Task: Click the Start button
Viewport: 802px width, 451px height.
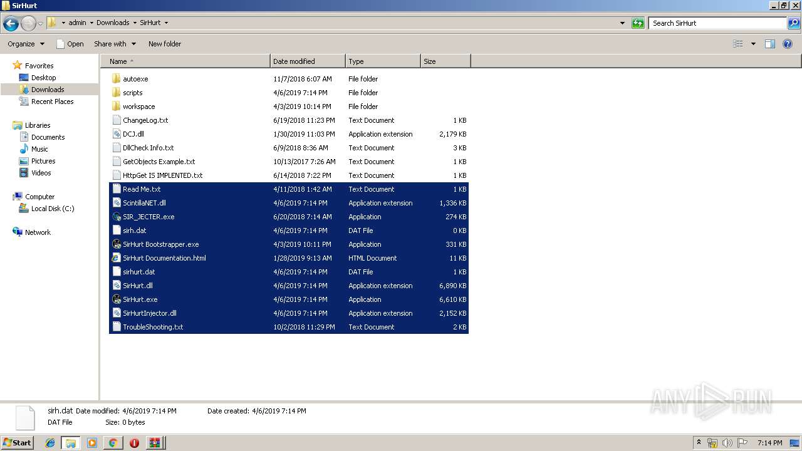Action: pos(17,443)
